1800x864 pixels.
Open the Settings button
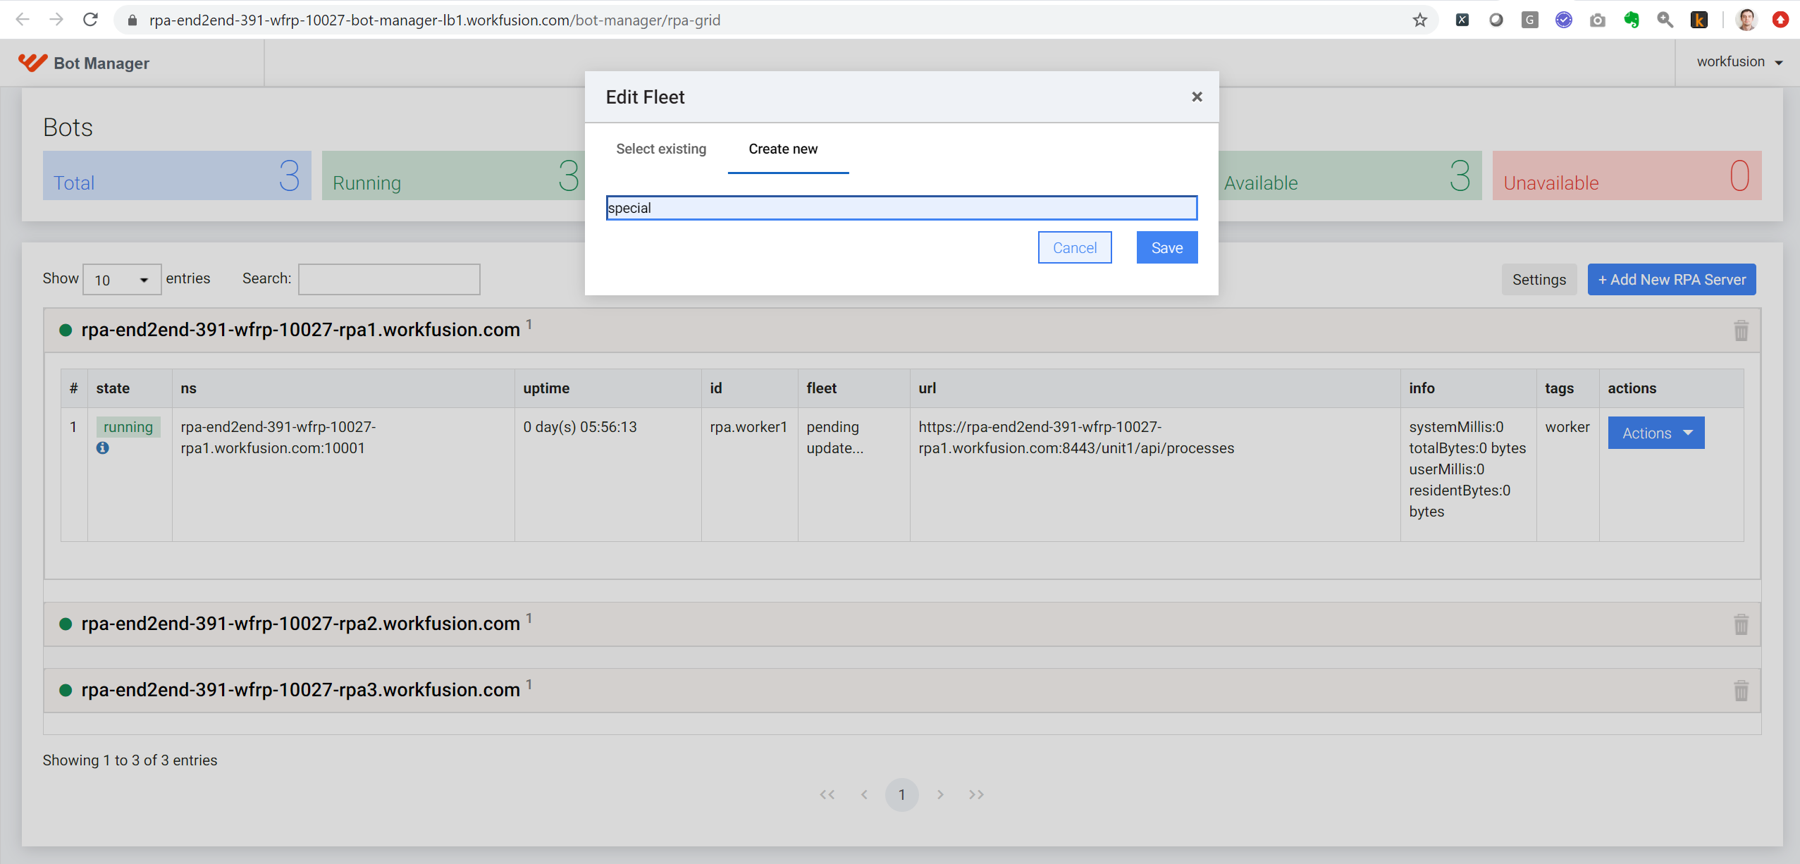point(1539,280)
